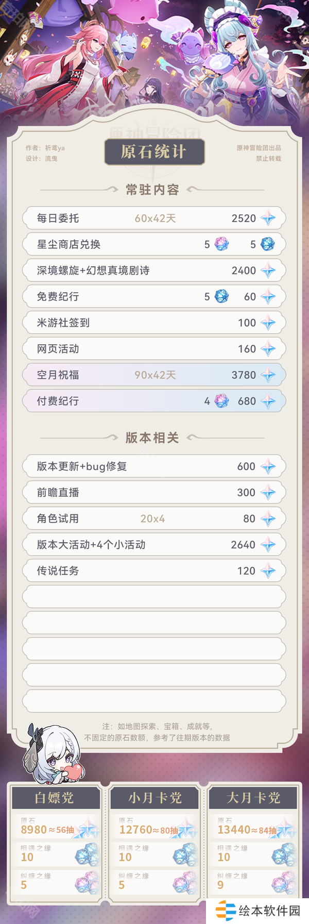Image resolution: width=309 pixels, height=924 pixels.
Task: Click the 版本相关 section heading
Action: pyautogui.click(x=152, y=438)
